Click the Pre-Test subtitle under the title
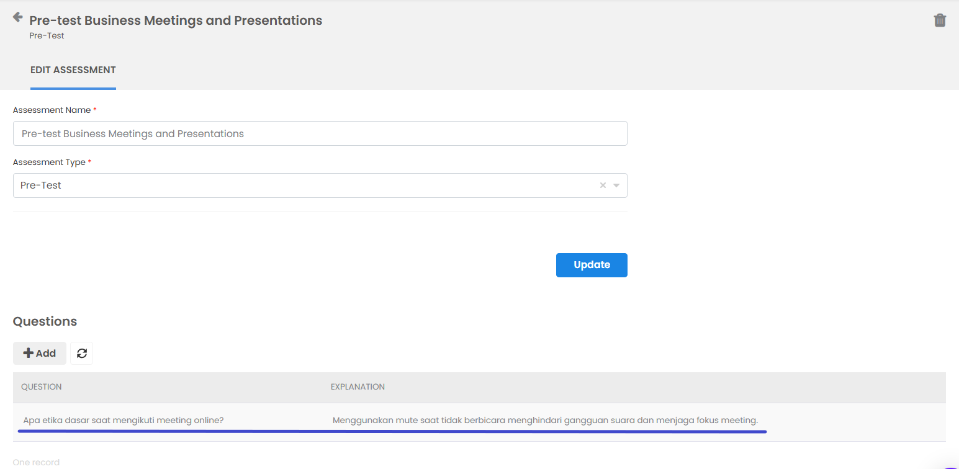Screen dimensions: 959x469 coord(47,36)
